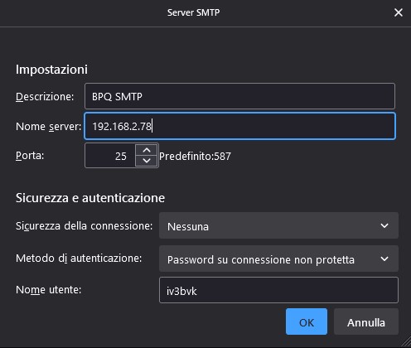Open the Nessuna connection security dropdown
Image resolution: width=411 pixels, height=348 pixels.
coord(278,225)
